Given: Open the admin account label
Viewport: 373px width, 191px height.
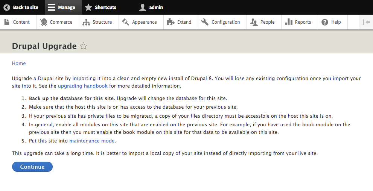Looking at the screenshot, I should tap(156, 8).
